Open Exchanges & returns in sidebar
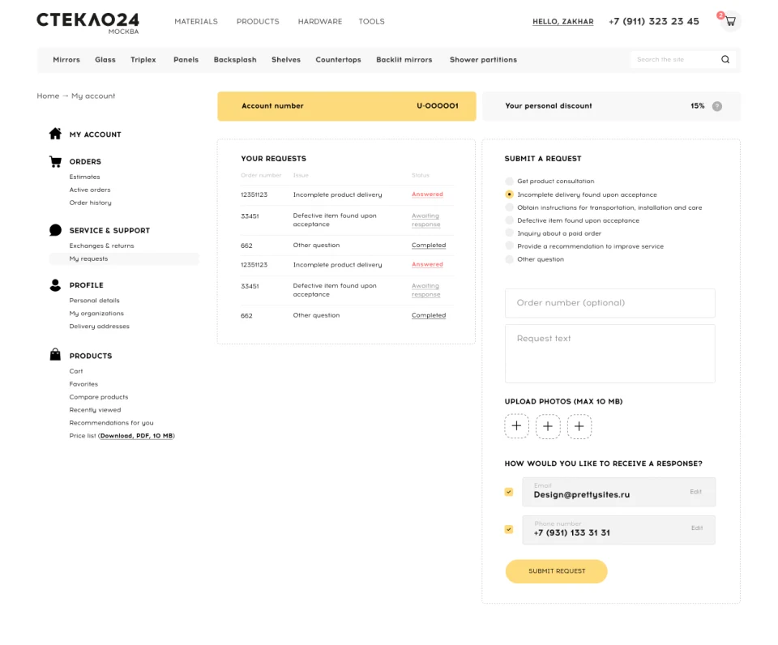 click(x=102, y=246)
